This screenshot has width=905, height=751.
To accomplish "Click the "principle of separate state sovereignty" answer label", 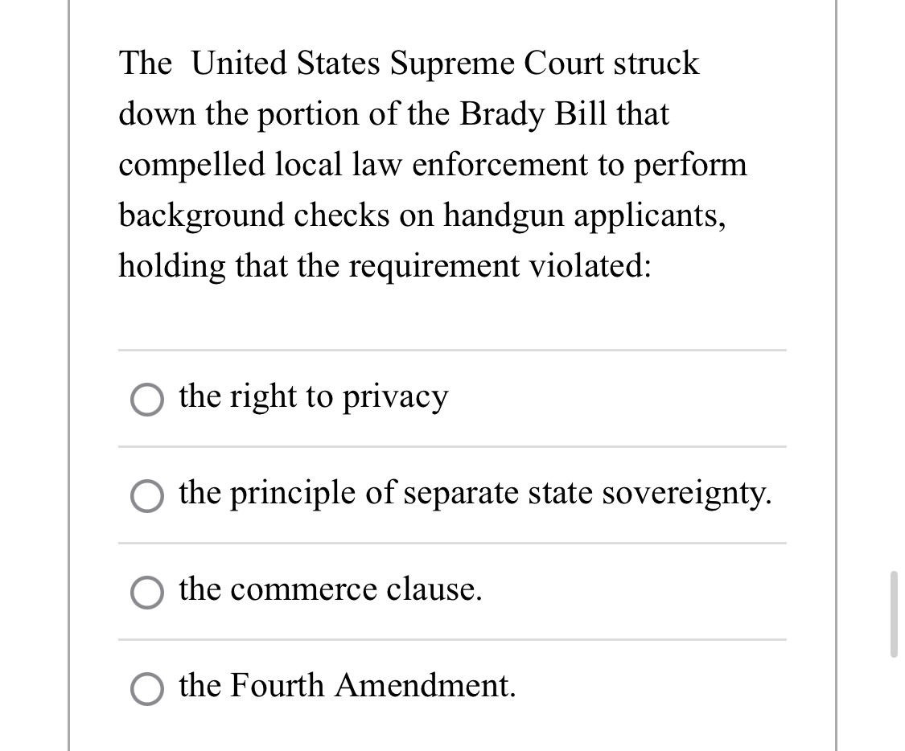I will point(475,494).
